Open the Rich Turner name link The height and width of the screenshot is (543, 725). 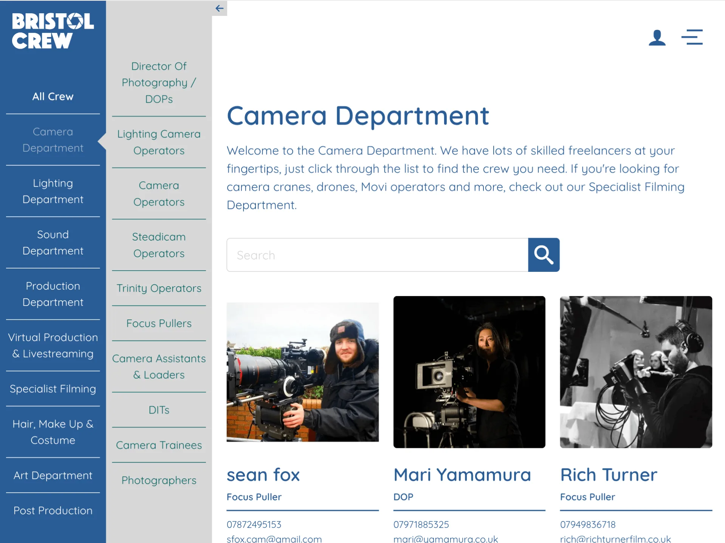click(x=609, y=475)
